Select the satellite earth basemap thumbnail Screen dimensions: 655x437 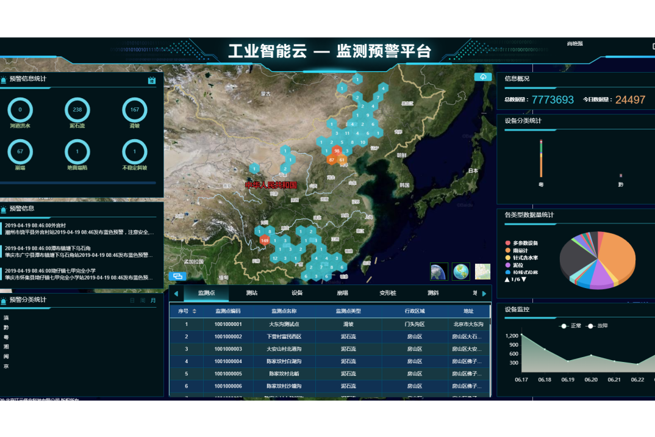[x=439, y=272]
